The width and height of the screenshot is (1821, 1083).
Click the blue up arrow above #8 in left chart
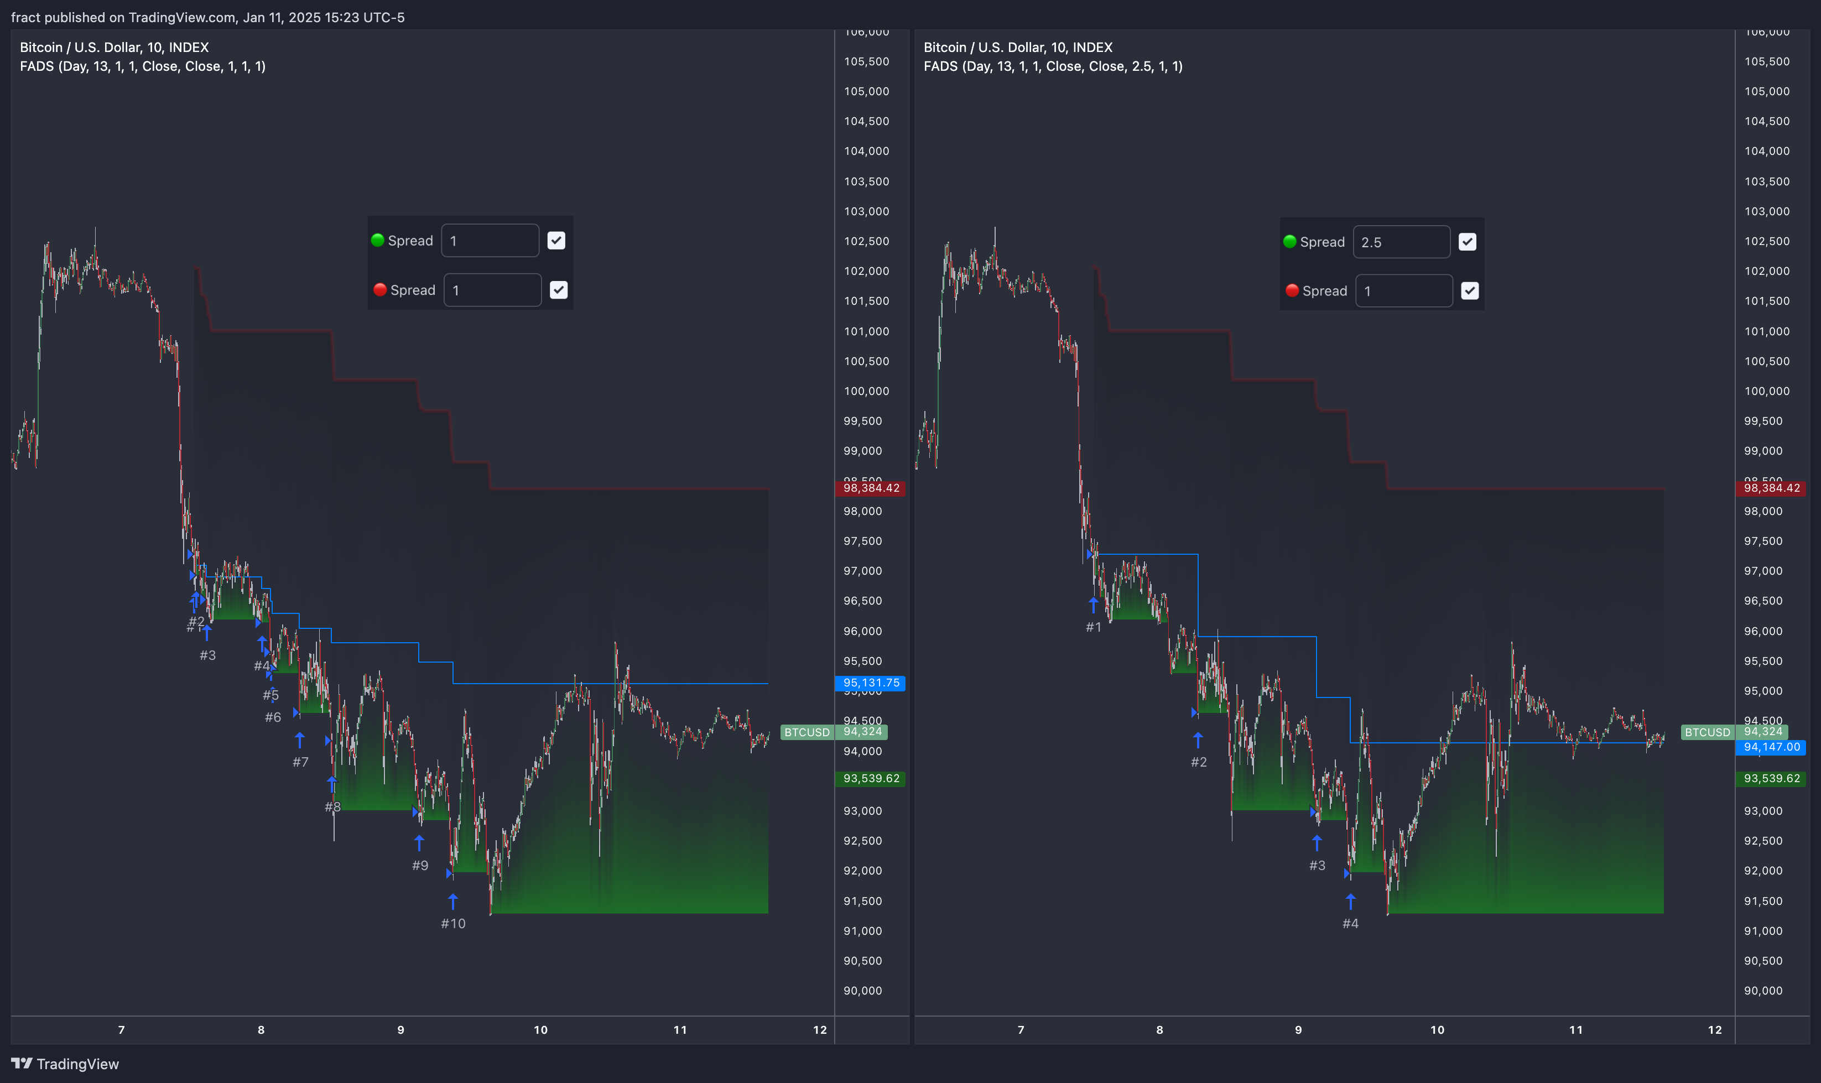(332, 784)
